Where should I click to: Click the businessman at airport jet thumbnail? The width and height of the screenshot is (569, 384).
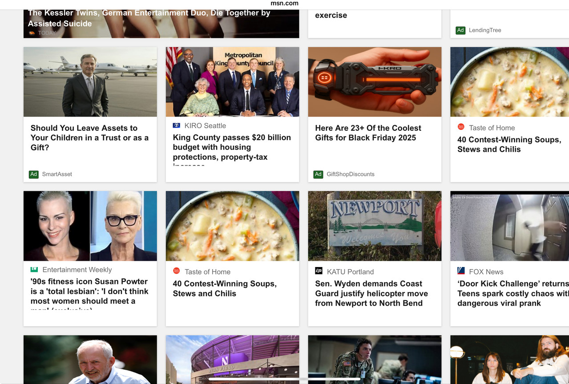[x=90, y=82]
